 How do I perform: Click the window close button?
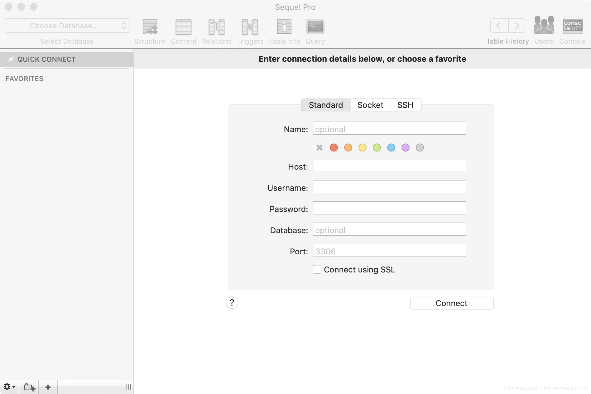pos(9,7)
